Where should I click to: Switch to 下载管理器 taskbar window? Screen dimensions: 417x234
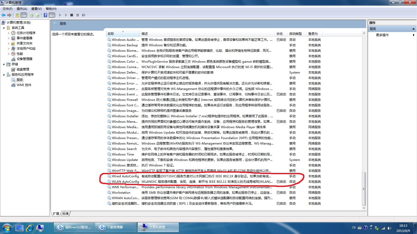click(x=115, y=227)
